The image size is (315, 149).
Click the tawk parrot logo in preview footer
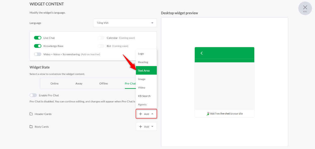click(208, 113)
